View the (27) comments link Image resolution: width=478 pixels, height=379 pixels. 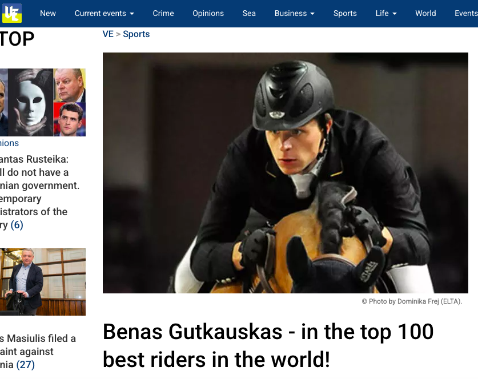[25, 365]
